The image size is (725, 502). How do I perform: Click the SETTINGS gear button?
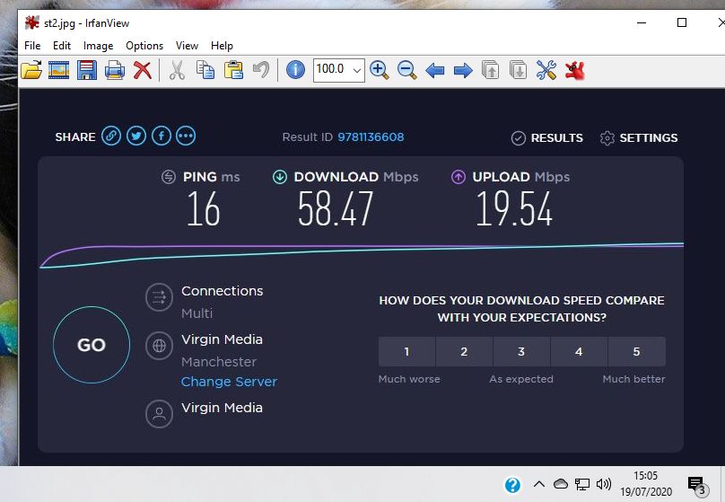click(639, 138)
